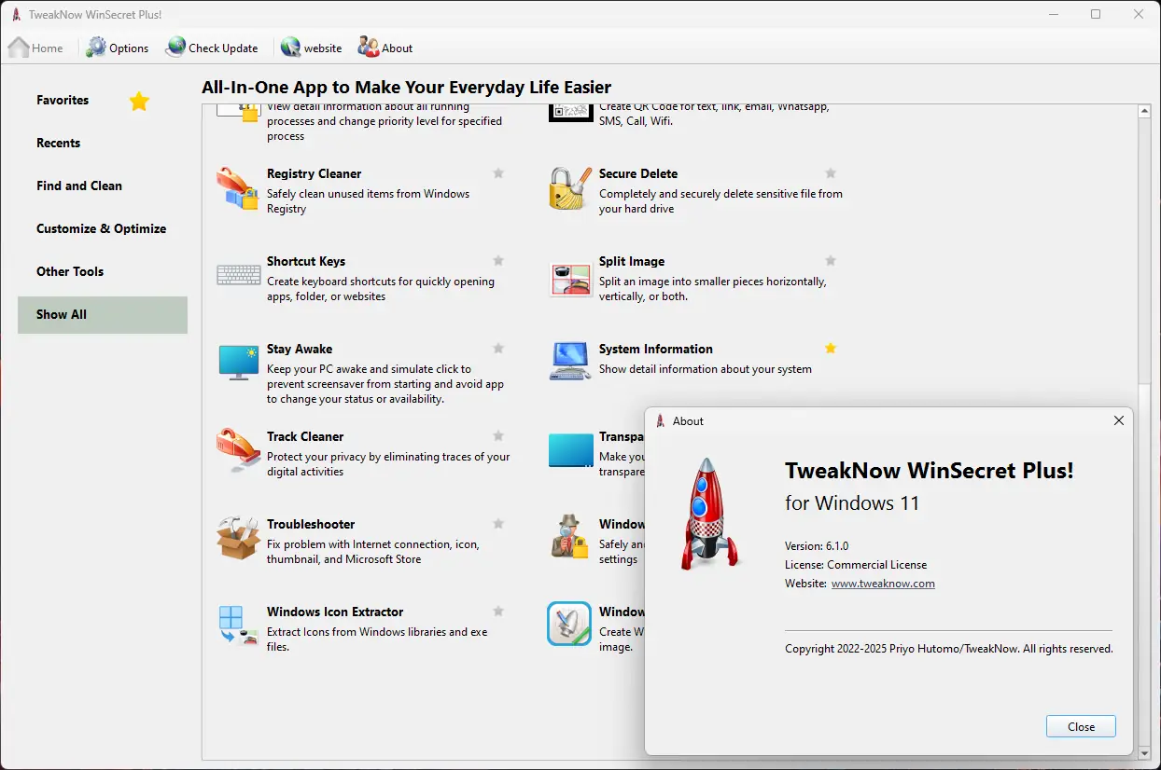
Task: Launch the Stay Awake monitor icon
Action: [238, 363]
